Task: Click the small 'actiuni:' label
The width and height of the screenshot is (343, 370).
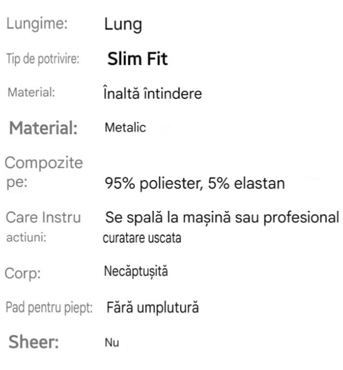Action: point(26,238)
